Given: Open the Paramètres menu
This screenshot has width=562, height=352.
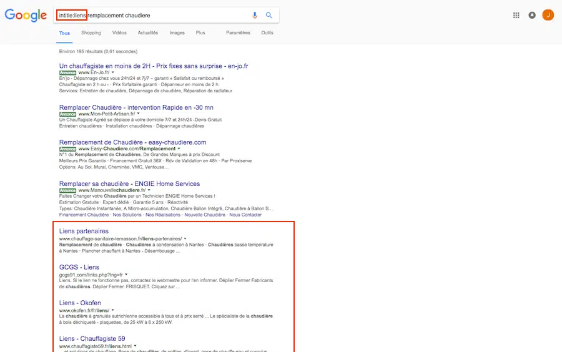Looking at the screenshot, I should pos(238,32).
